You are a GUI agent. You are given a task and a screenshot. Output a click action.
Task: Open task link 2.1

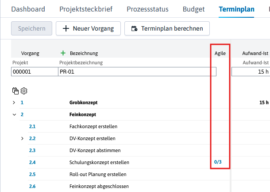pos(32,126)
